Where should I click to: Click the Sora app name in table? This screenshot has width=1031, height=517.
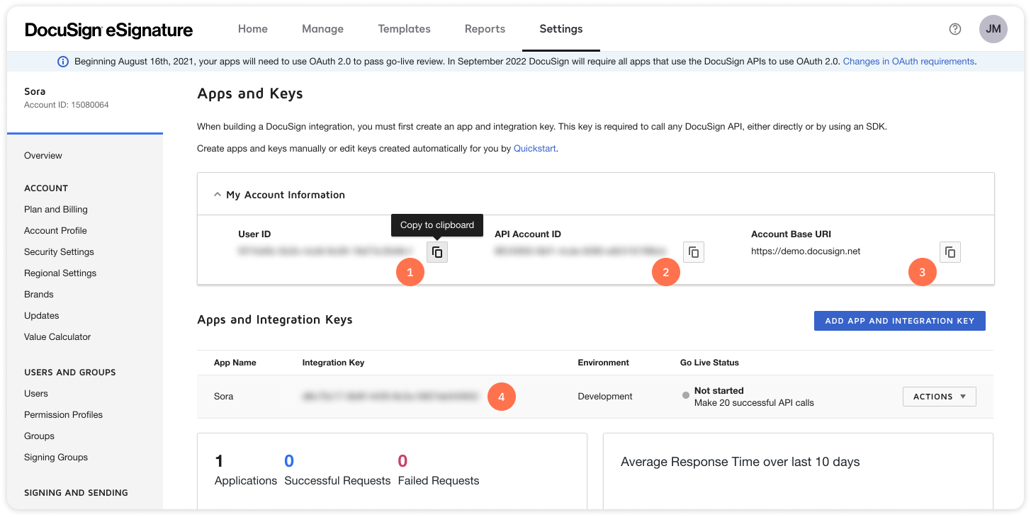223,397
